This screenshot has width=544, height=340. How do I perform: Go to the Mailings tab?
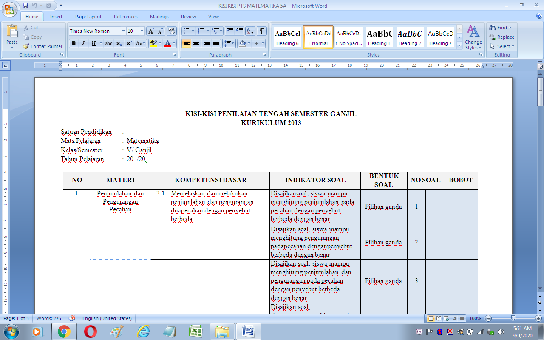[159, 17]
